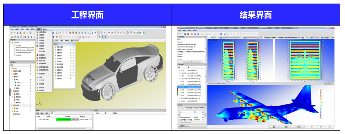Click the globe icon in the second toolbar row
The height and width of the screenshot is (134, 345).
(x=18, y=37)
